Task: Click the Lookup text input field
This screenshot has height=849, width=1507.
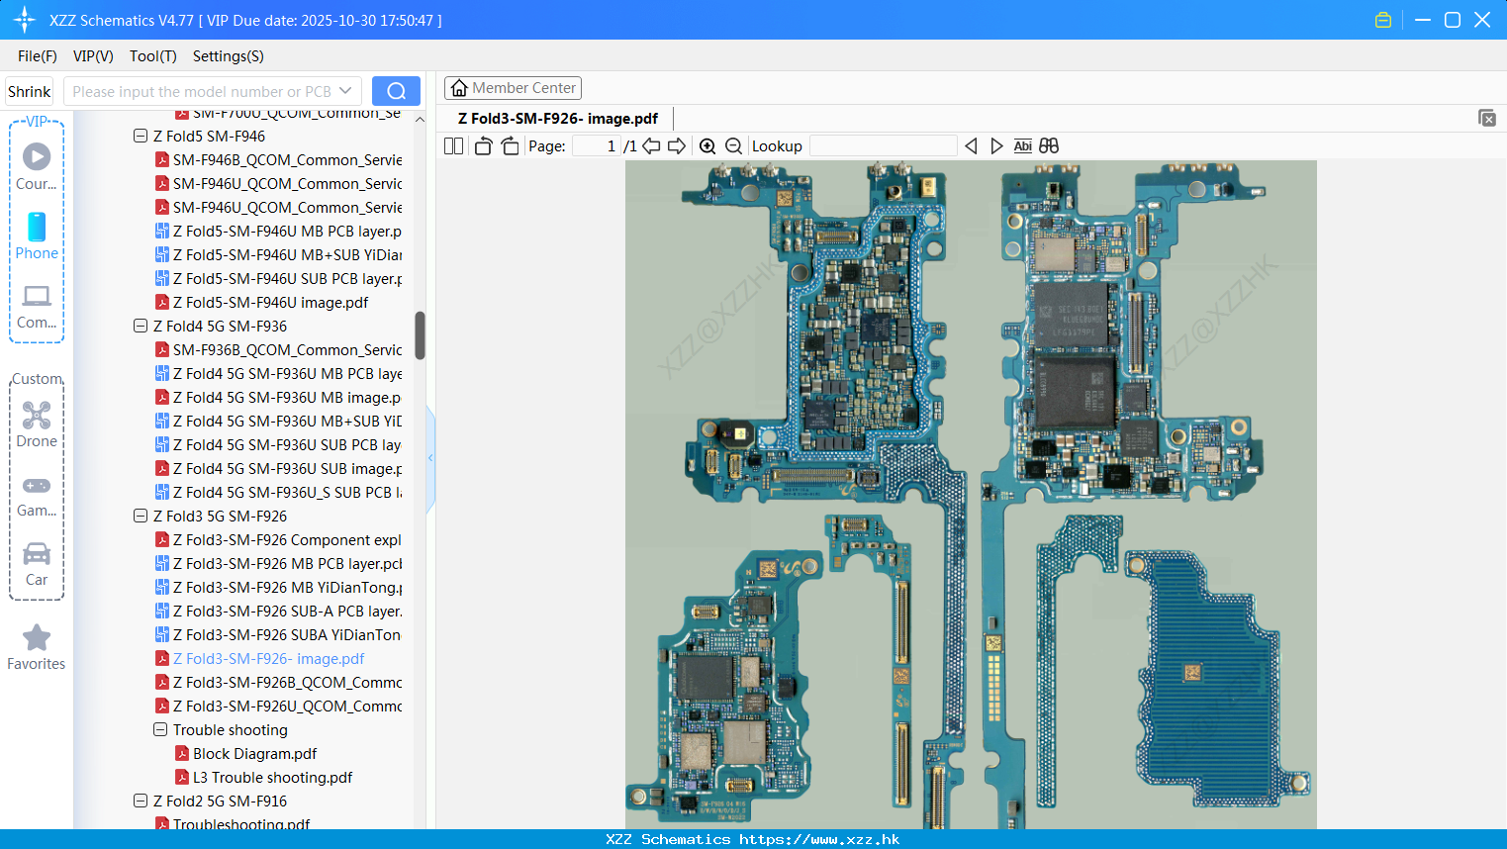Action: [883, 146]
